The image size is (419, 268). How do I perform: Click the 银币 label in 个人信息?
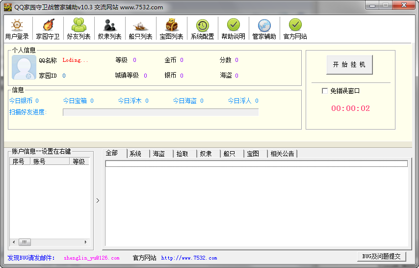[x=170, y=76]
